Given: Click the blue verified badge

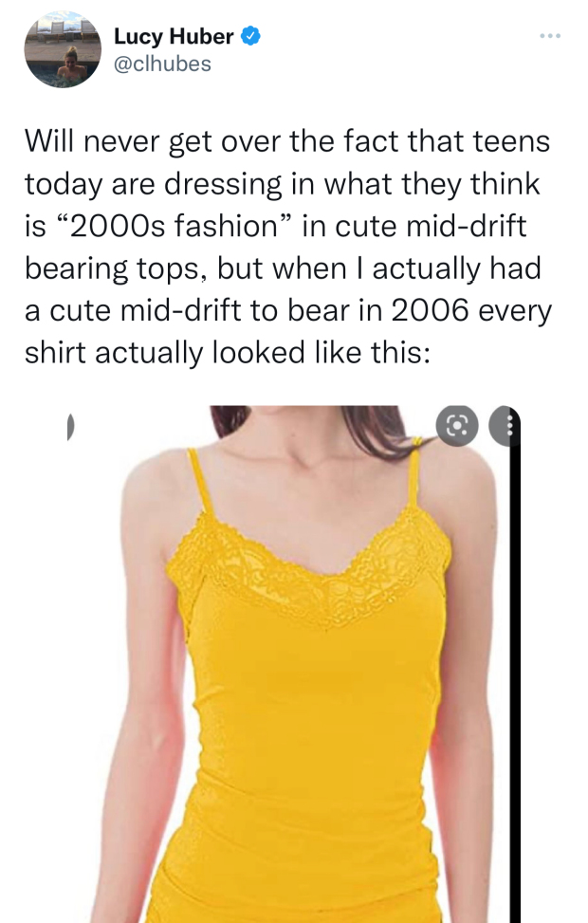Looking at the screenshot, I should coord(250,36).
